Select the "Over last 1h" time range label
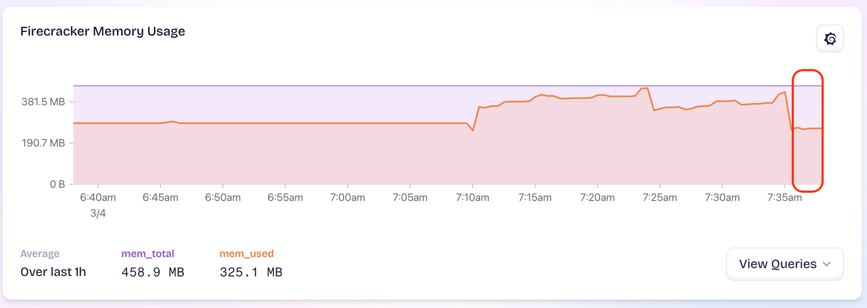Viewport: 867px width, 308px height. pos(53,272)
